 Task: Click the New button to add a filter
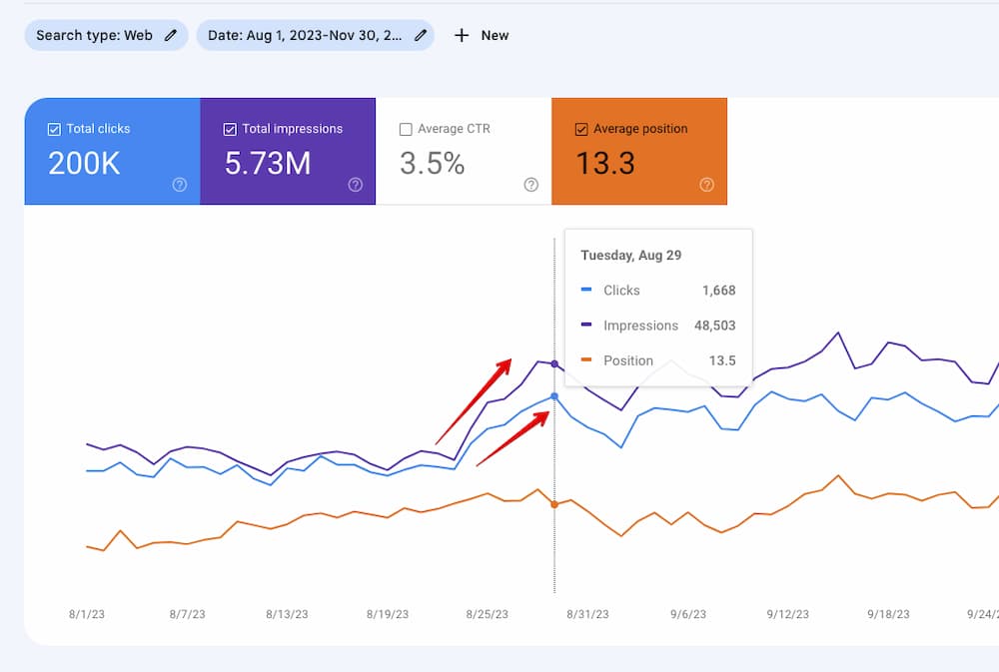click(x=481, y=34)
